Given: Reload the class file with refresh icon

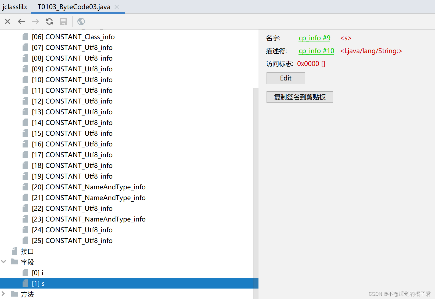Looking at the screenshot, I should tap(49, 21).
